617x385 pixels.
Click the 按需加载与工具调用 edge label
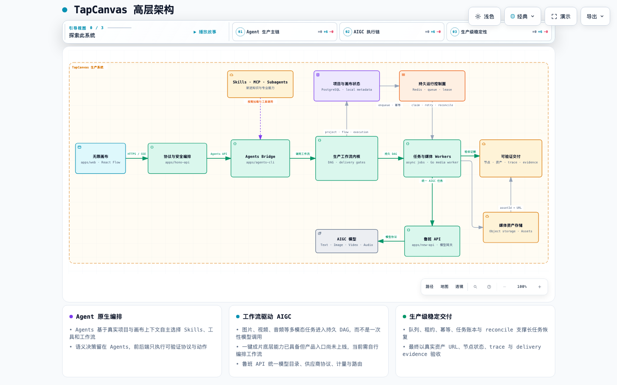pyautogui.click(x=260, y=102)
